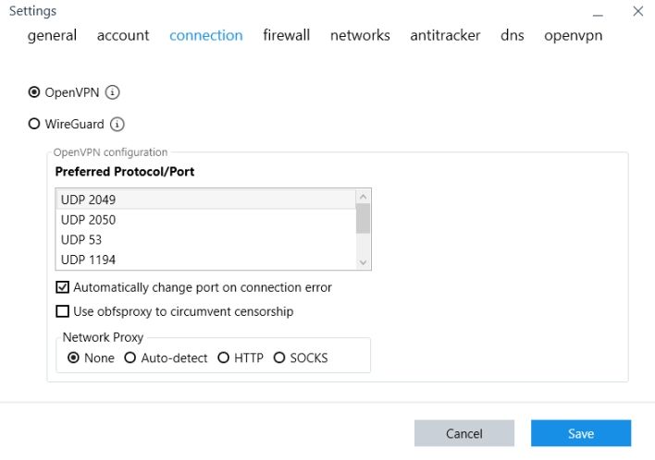Choose UDP 53 port entry
Screen dimensions: 655x460
pos(81,240)
